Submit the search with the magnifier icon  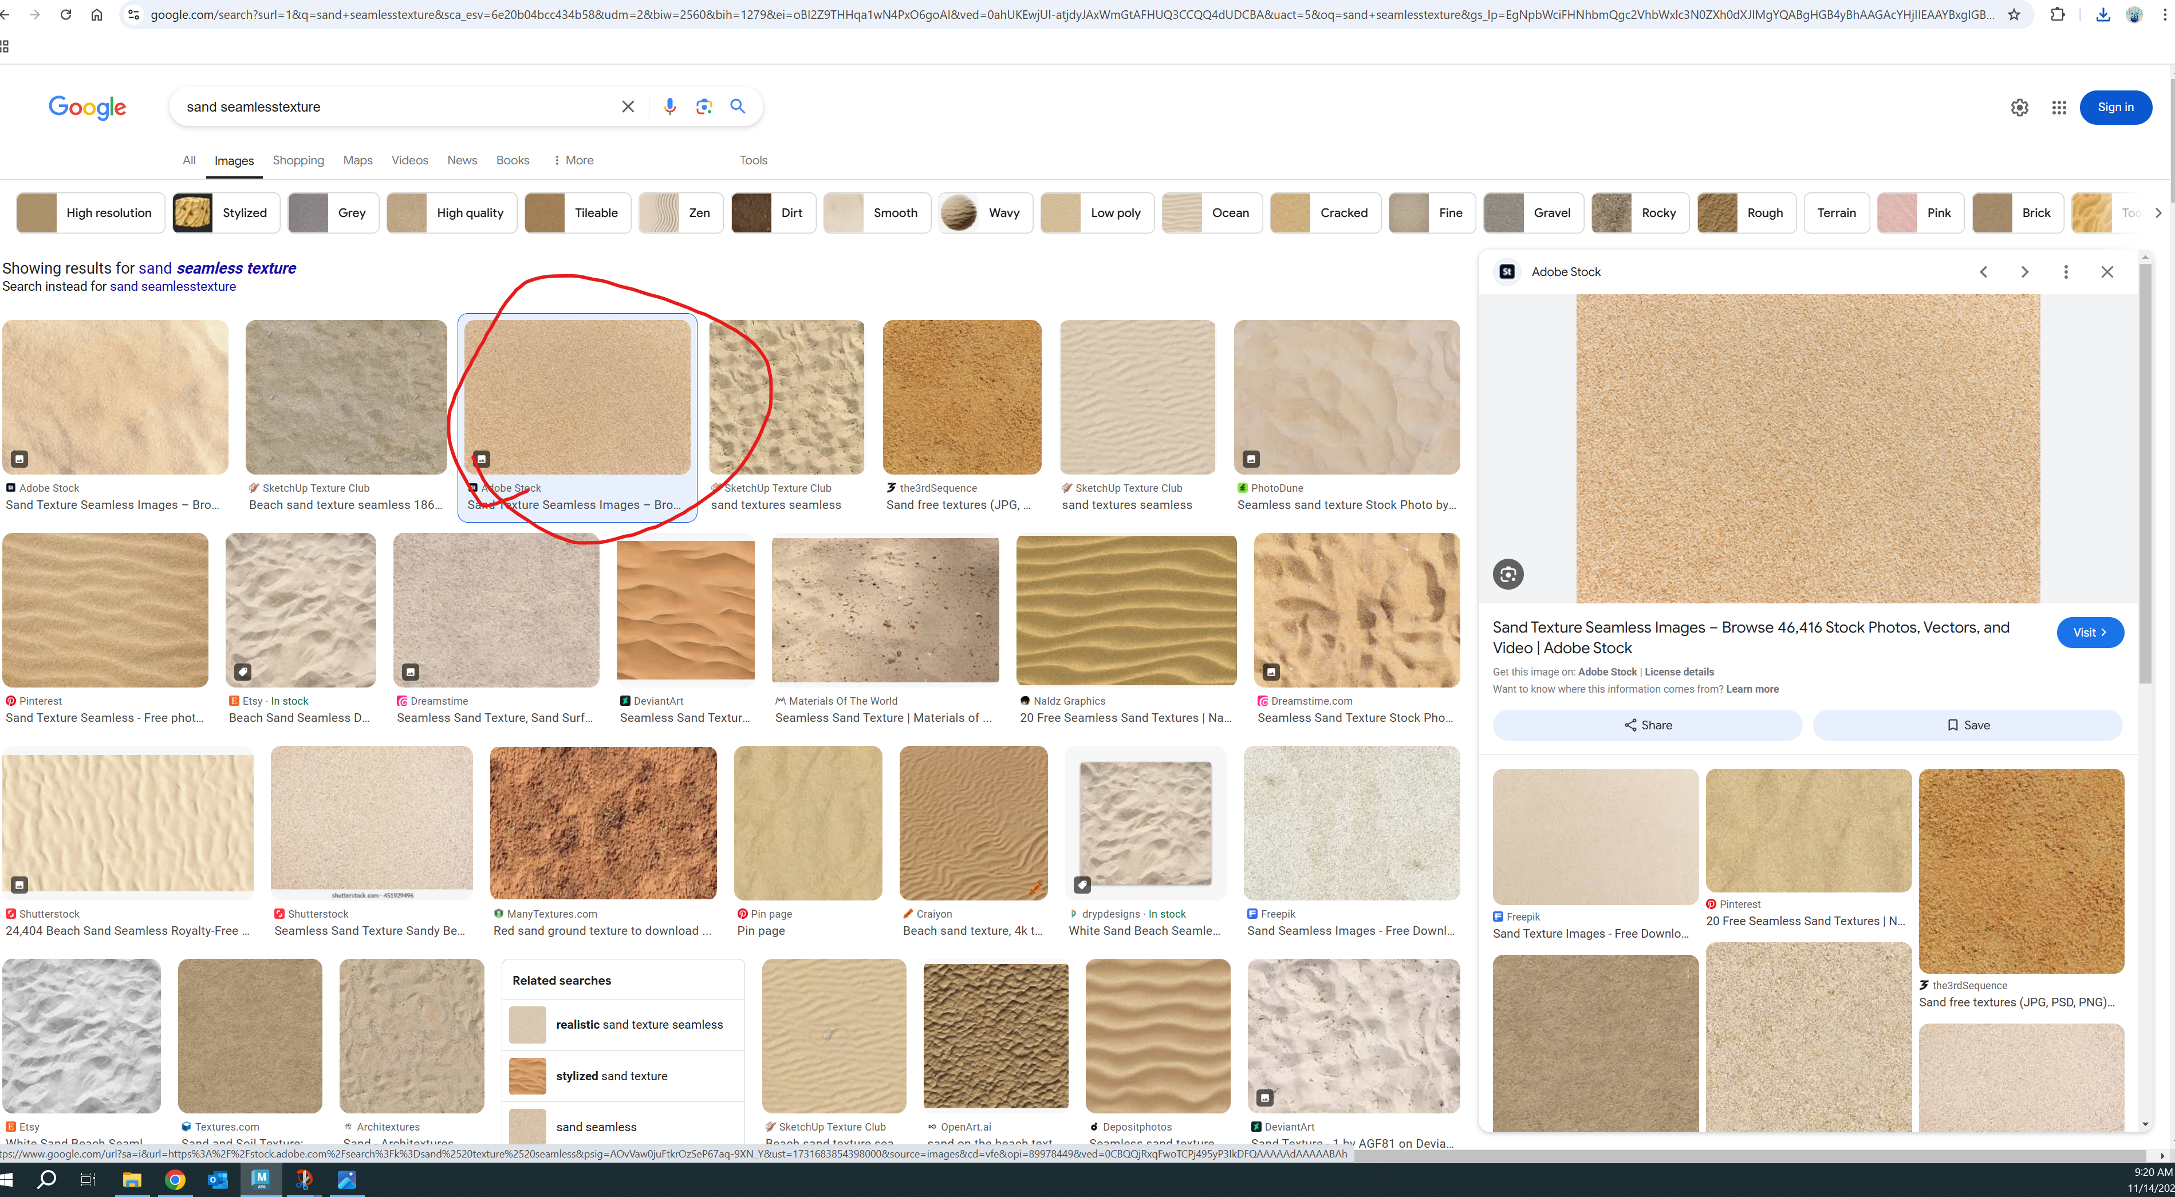pyautogui.click(x=738, y=106)
